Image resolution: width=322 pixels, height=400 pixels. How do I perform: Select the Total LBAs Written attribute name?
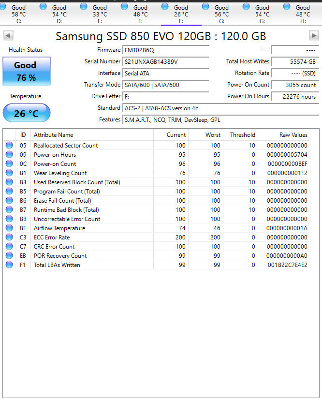pyautogui.click(x=57, y=265)
